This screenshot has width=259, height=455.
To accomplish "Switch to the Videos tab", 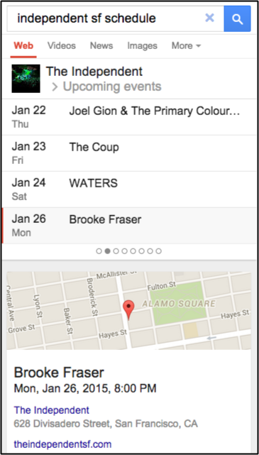I will click(x=62, y=45).
